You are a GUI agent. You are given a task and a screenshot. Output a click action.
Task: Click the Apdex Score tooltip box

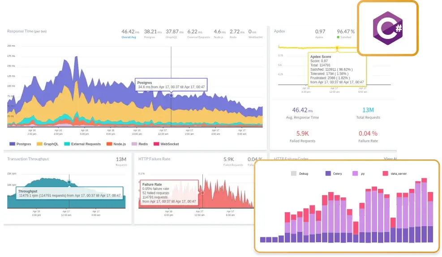point(337,69)
